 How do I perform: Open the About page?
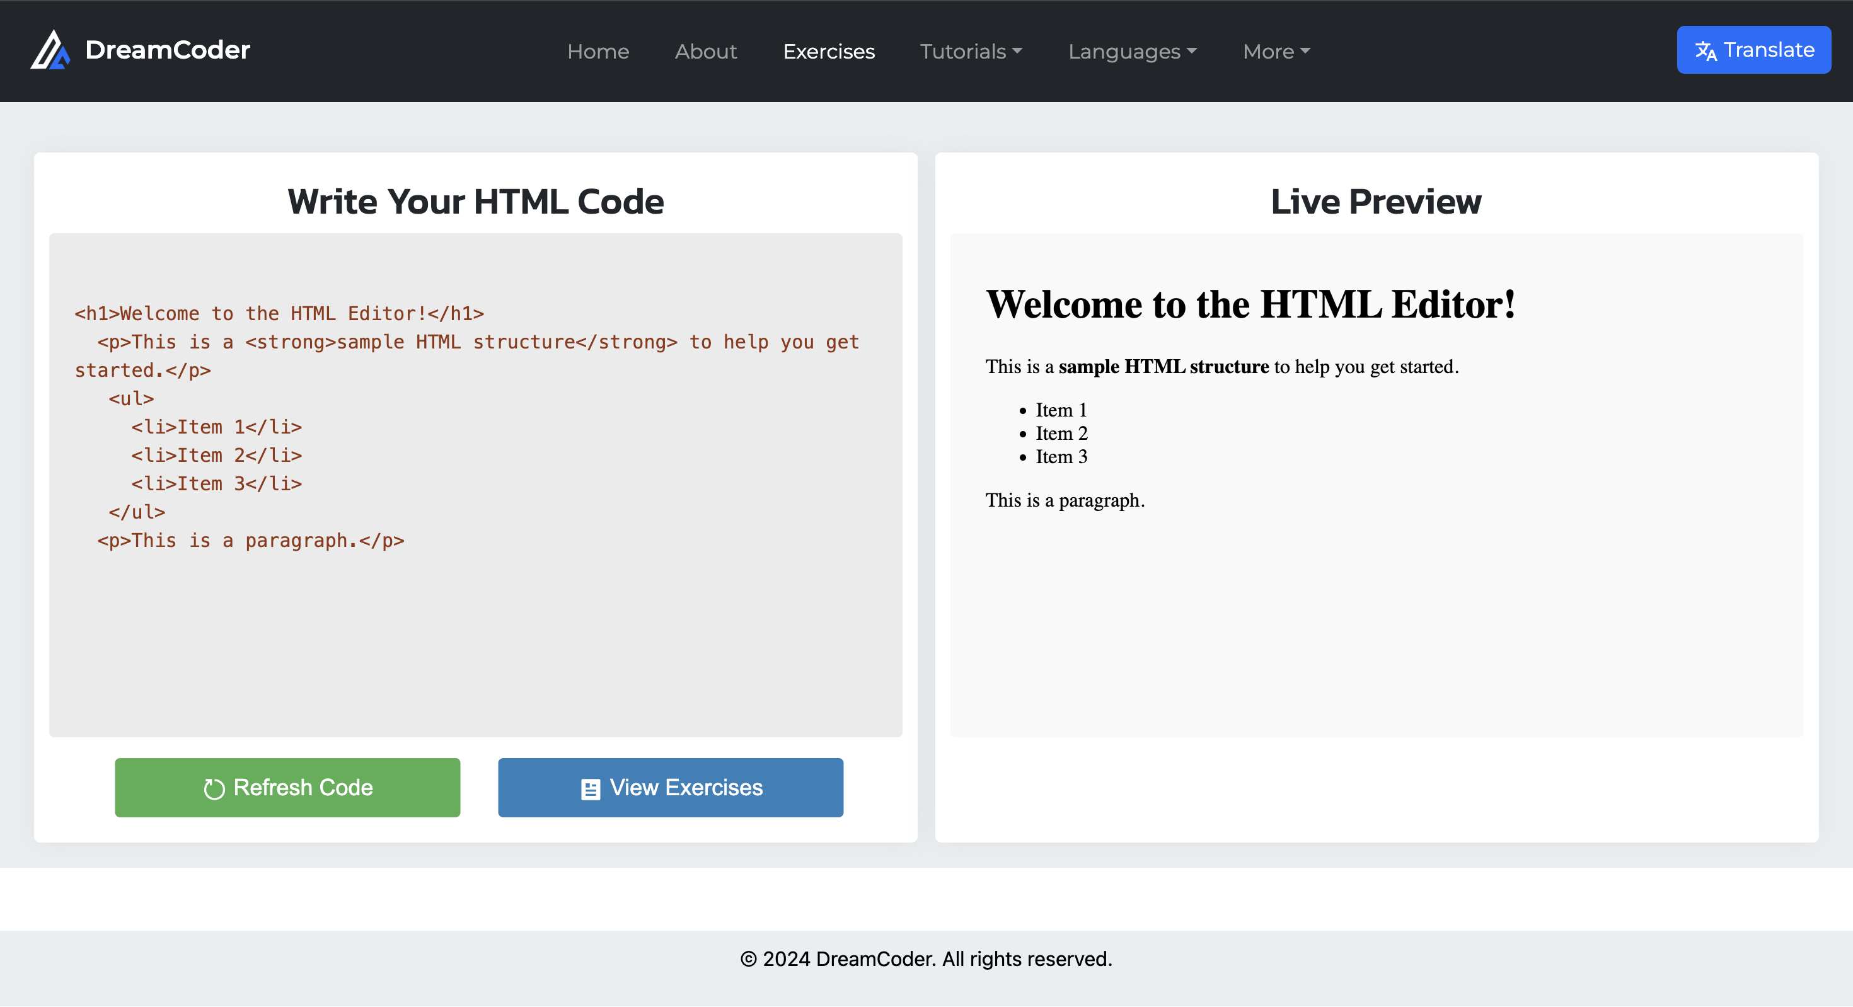706,51
